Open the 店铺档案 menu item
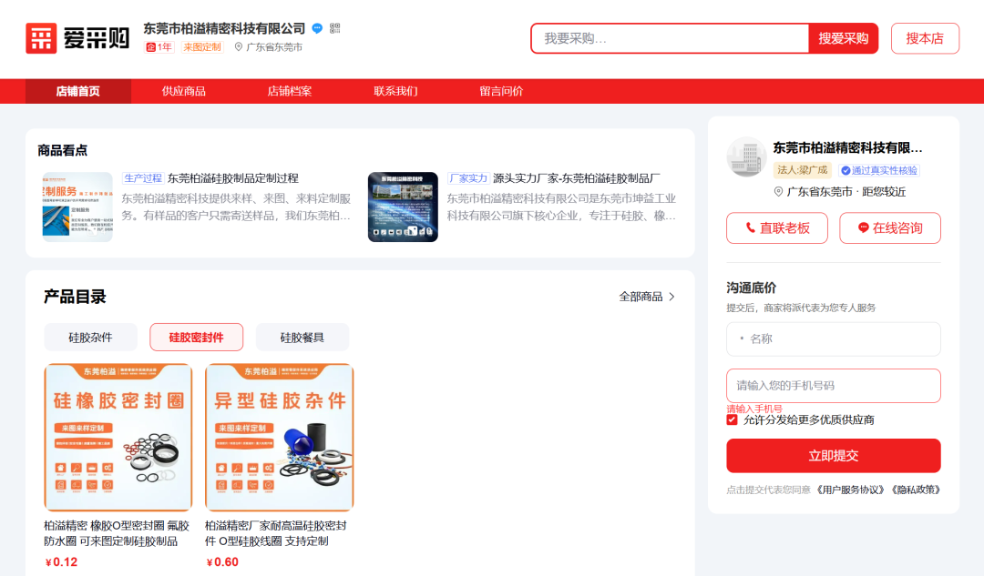Viewport: 984px width, 576px height. click(x=290, y=92)
